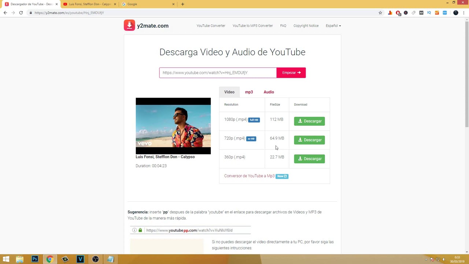Click the YouTube URL input field
This screenshot has height=264, width=469.
(x=218, y=73)
